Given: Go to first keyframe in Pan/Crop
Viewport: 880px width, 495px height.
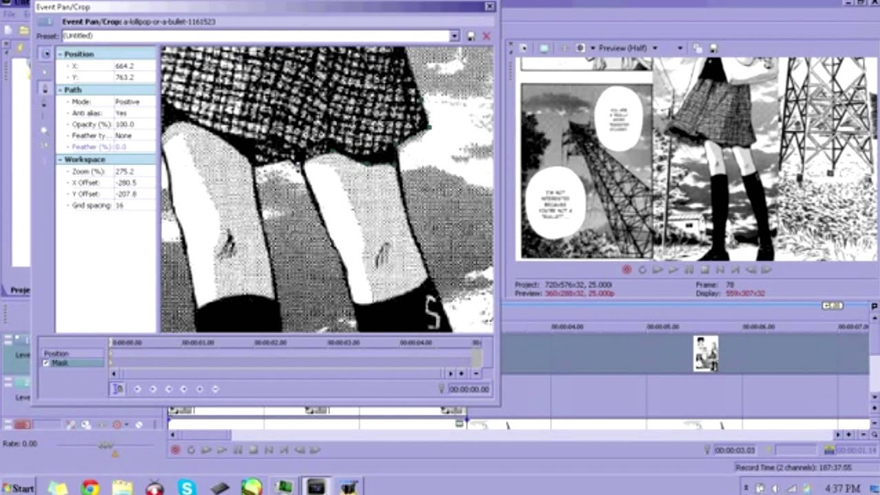Looking at the screenshot, I should click(x=137, y=389).
